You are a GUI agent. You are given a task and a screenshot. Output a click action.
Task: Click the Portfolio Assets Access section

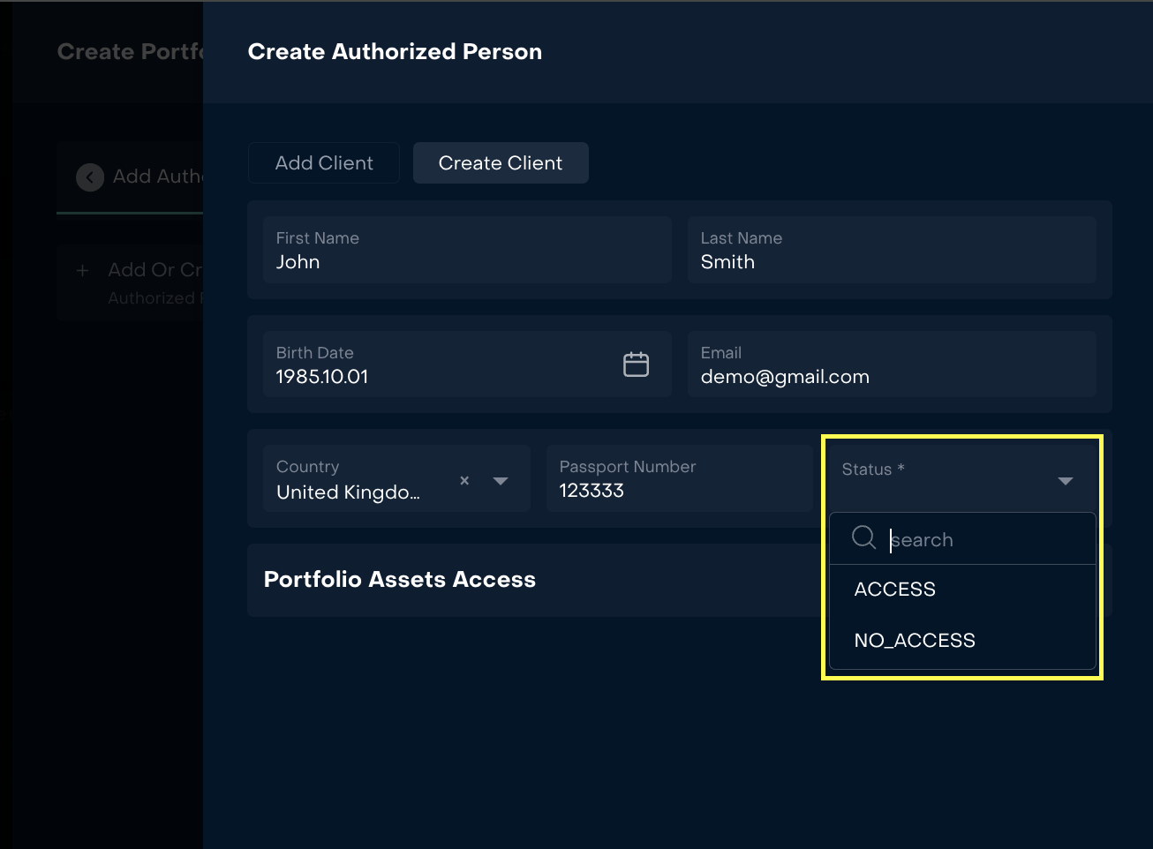(x=400, y=580)
